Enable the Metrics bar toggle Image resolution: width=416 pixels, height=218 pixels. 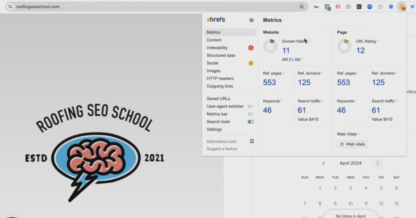(250, 114)
